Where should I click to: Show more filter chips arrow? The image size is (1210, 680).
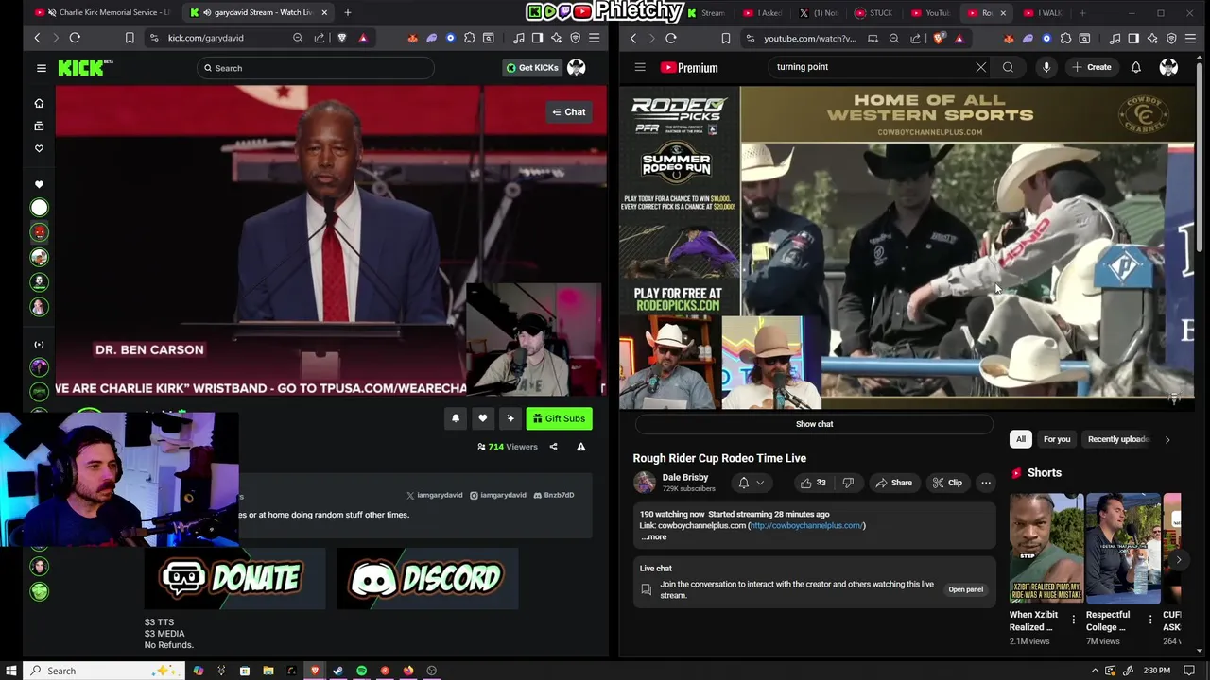1167,439
